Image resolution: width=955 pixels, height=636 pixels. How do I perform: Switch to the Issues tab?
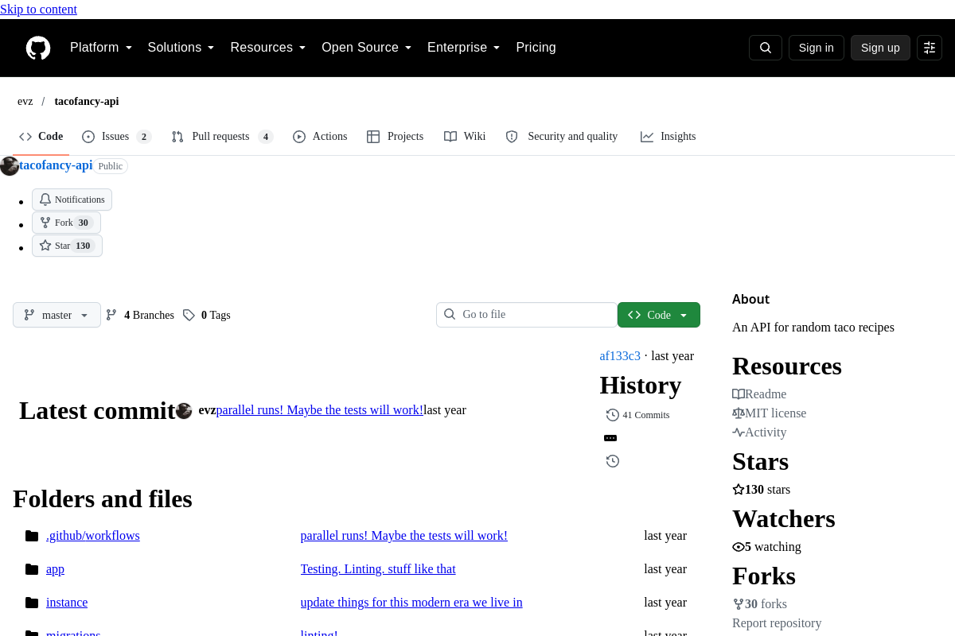pyautogui.click(x=116, y=137)
